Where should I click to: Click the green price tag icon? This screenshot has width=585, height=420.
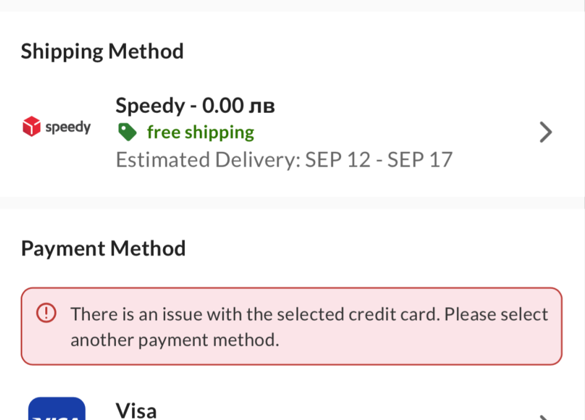point(127,132)
